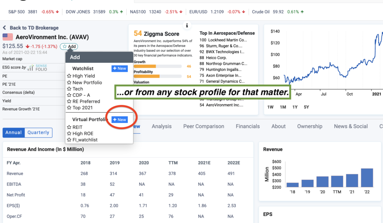Click the green up arrow next to Crude Oil
Viewport: 383px width, 223px height.
point(302,12)
